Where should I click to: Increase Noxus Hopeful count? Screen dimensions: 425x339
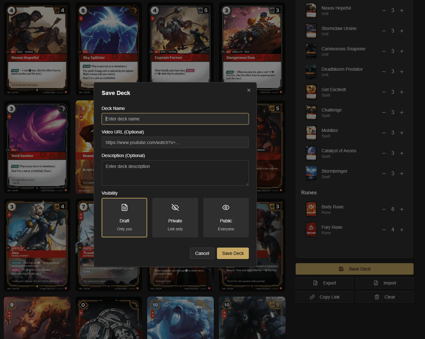tap(402, 11)
